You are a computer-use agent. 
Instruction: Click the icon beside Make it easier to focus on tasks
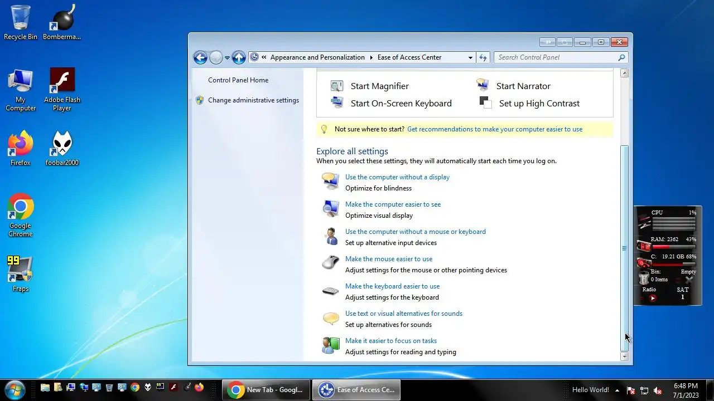[331, 345]
